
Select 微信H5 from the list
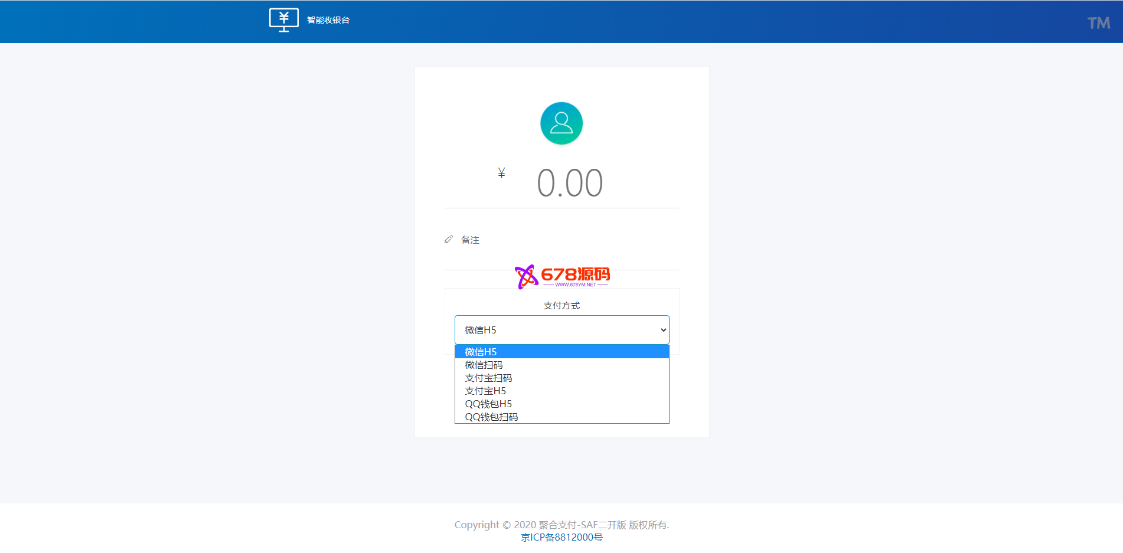(x=481, y=352)
